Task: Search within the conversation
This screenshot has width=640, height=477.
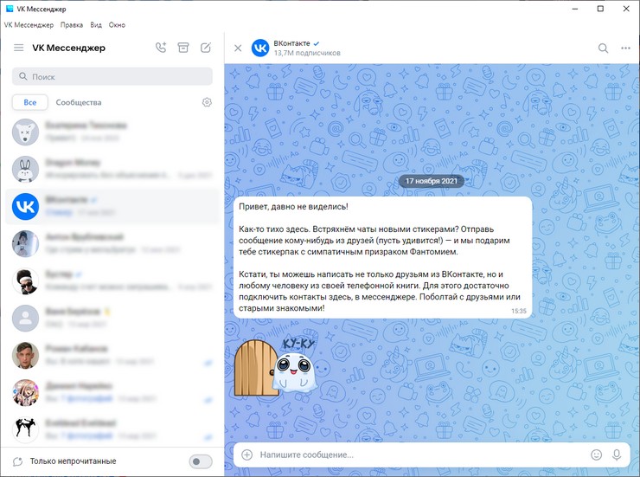Action: click(x=604, y=48)
